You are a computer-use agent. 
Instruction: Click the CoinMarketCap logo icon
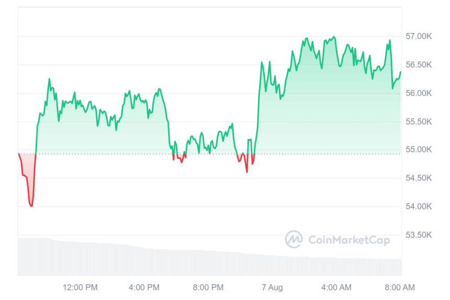pos(294,239)
